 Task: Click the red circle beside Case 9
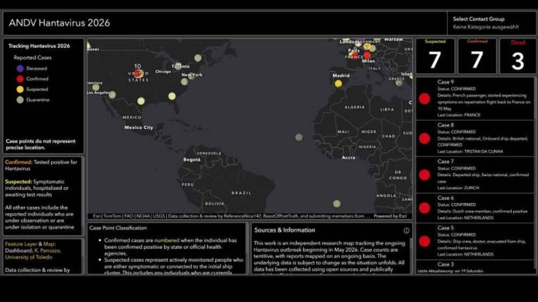(424, 99)
